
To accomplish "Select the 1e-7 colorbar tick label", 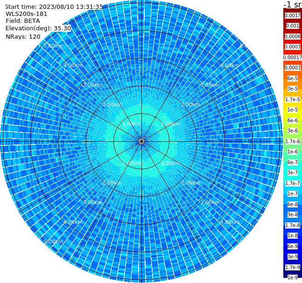I will click(293, 193).
